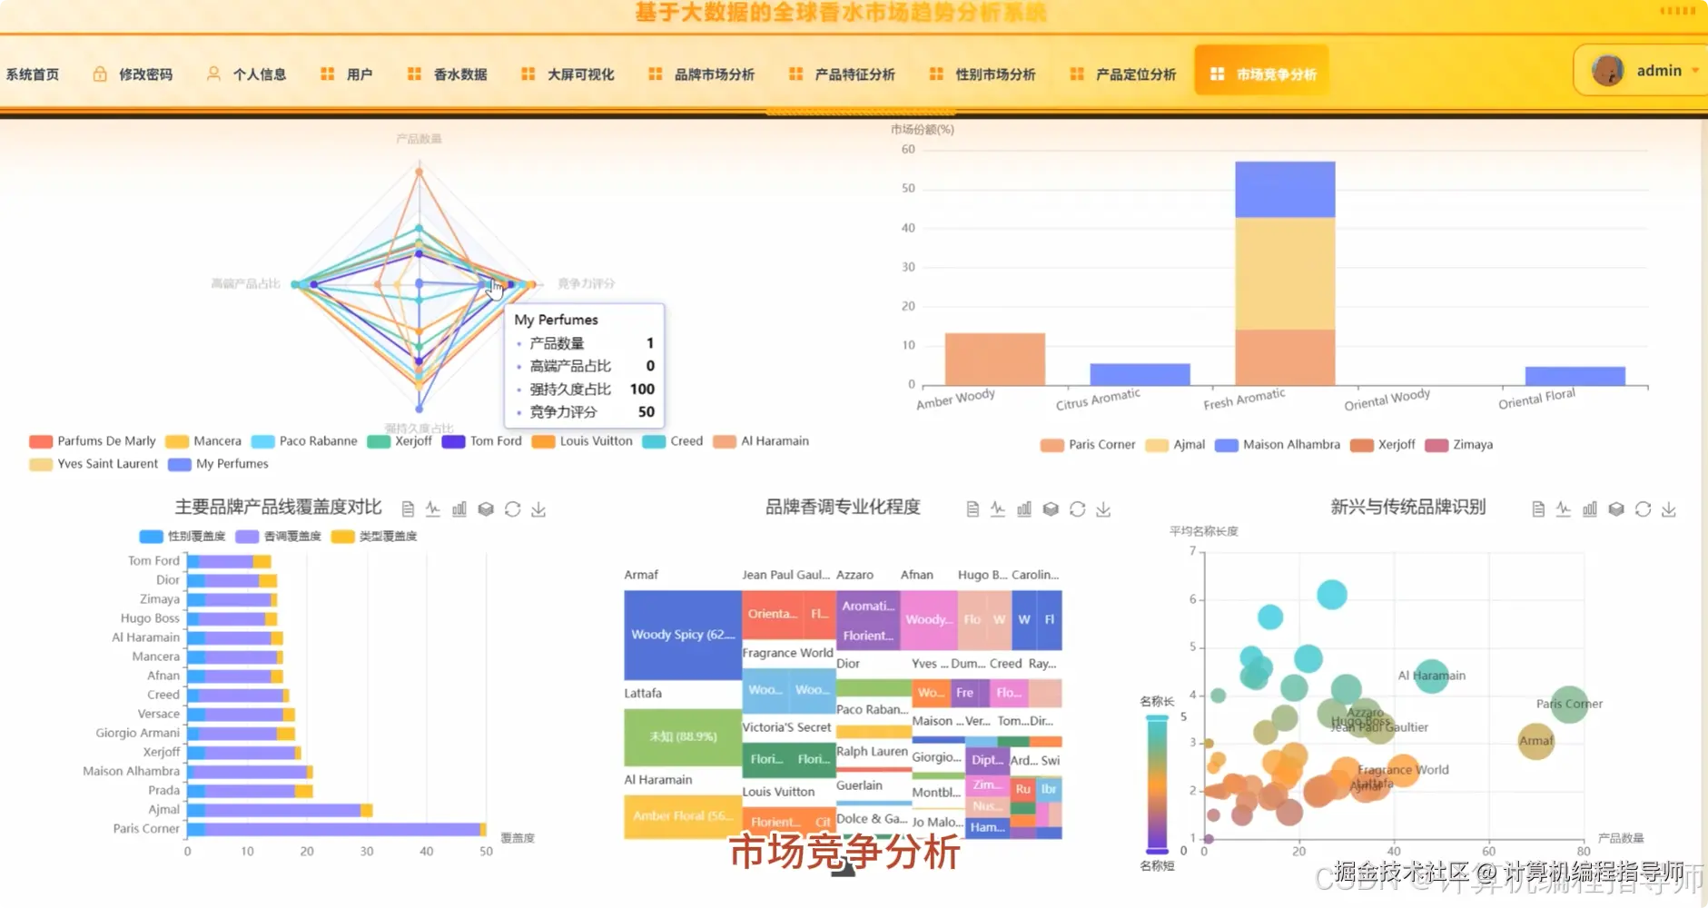1708x908 pixels.
Task: Open the data view for 主要品牌产品线覆盖度对比 chart
Action: point(409,508)
